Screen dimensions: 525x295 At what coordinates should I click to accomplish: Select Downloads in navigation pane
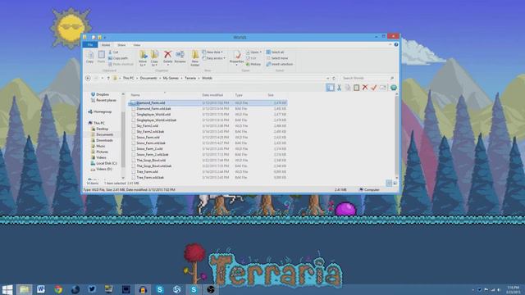pos(104,140)
